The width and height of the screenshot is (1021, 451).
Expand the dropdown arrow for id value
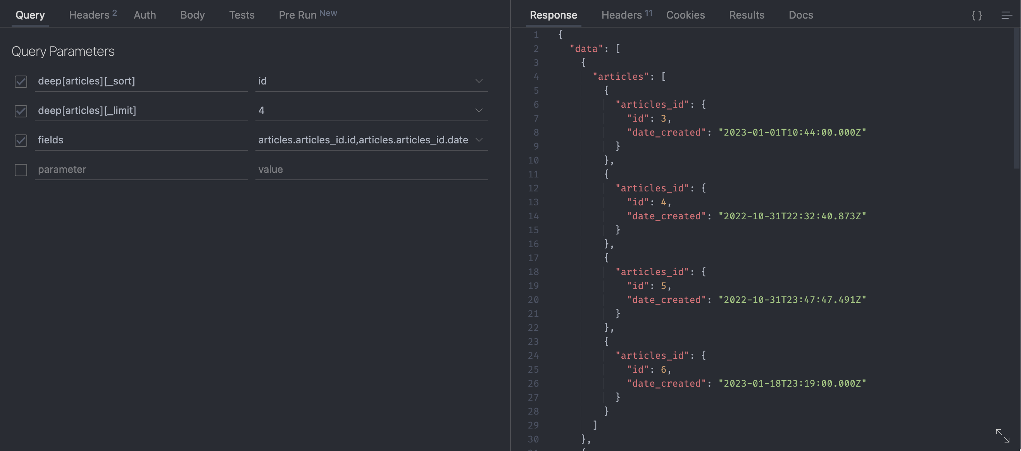tap(479, 81)
